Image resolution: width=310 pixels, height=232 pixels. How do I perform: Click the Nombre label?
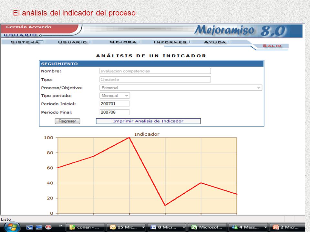tap(51, 71)
